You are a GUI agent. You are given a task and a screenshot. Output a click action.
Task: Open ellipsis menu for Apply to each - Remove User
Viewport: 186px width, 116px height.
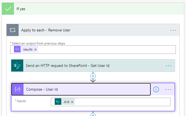coord(173,30)
